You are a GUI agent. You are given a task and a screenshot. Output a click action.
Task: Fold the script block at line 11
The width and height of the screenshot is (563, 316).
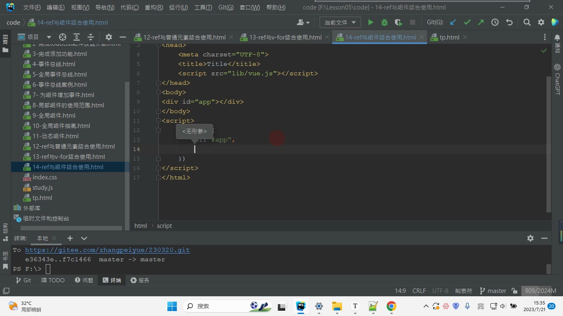pyautogui.click(x=158, y=121)
